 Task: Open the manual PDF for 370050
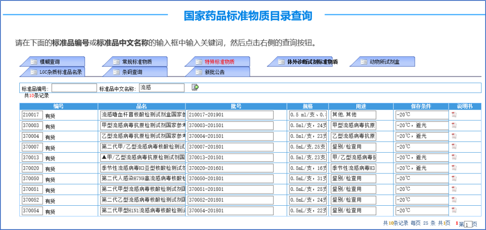(454, 178)
